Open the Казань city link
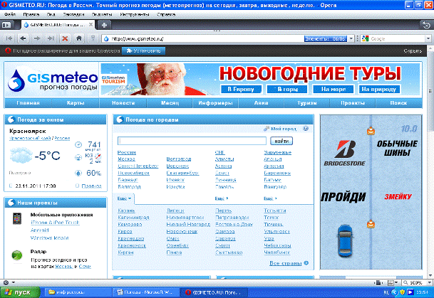Viewport: 434px width, 298px height. click(126, 211)
